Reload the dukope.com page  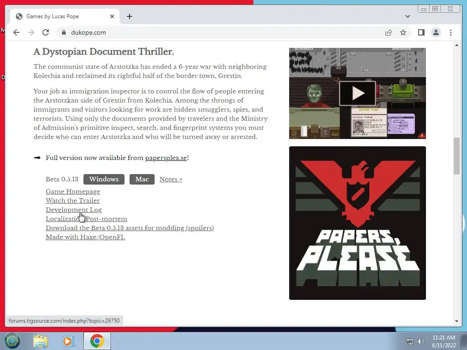click(x=46, y=32)
